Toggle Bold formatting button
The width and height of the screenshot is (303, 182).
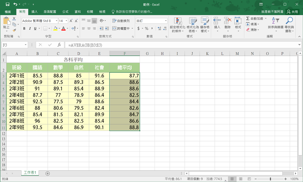click(24, 28)
